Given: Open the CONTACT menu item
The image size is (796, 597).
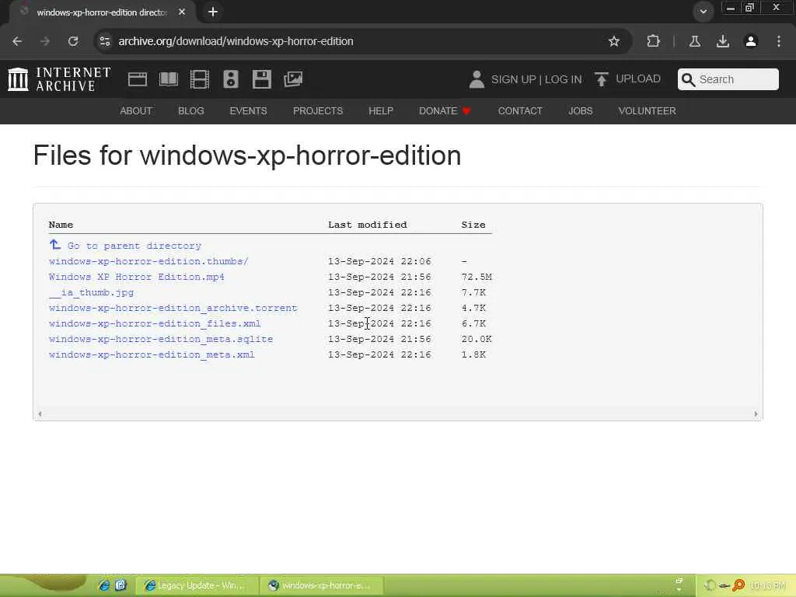Looking at the screenshot, I should (520, 110).
